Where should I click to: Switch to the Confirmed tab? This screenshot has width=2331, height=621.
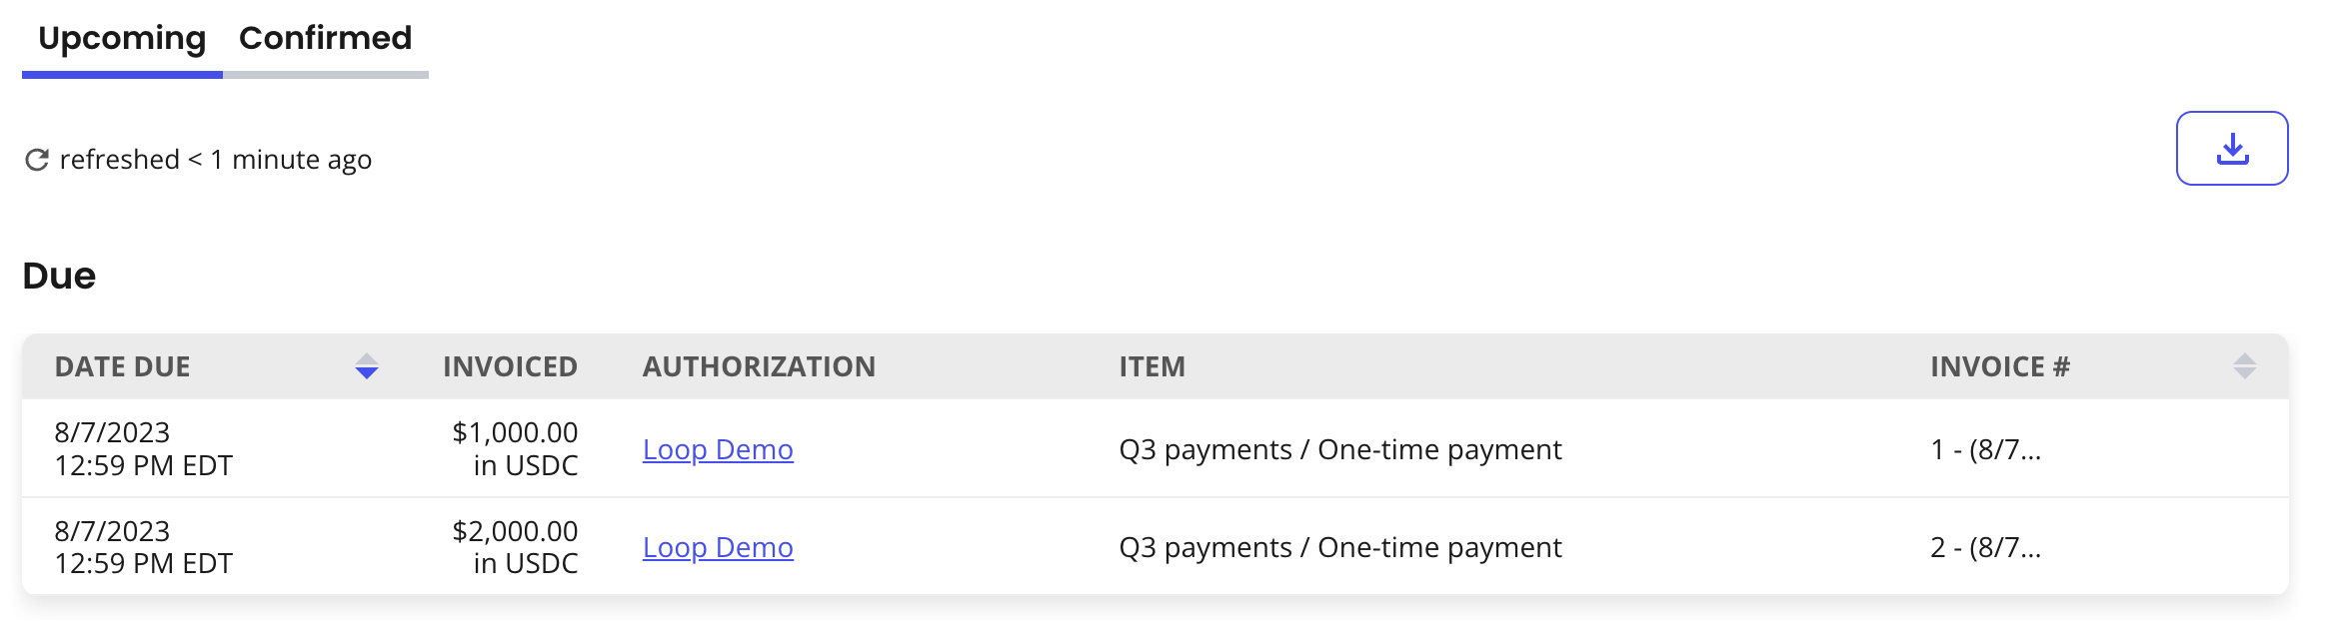[325, 39]
